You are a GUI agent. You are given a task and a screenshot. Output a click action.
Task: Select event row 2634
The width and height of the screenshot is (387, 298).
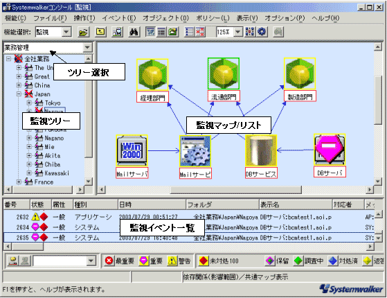tap(189, 227)
